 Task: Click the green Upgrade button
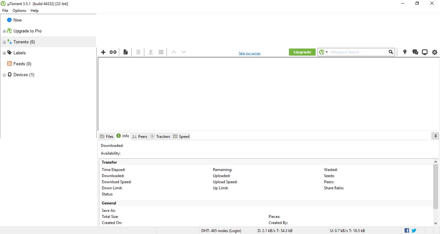pyautogui.click(x=302, y=52)
